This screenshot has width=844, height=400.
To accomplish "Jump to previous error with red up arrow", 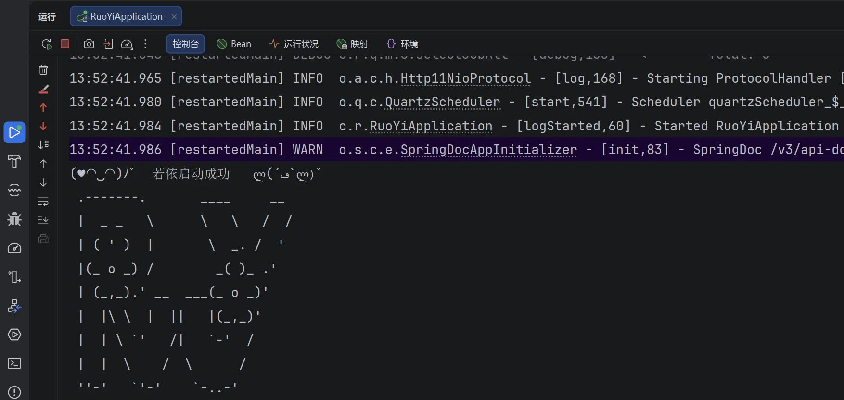I will (x=43, y=107).
